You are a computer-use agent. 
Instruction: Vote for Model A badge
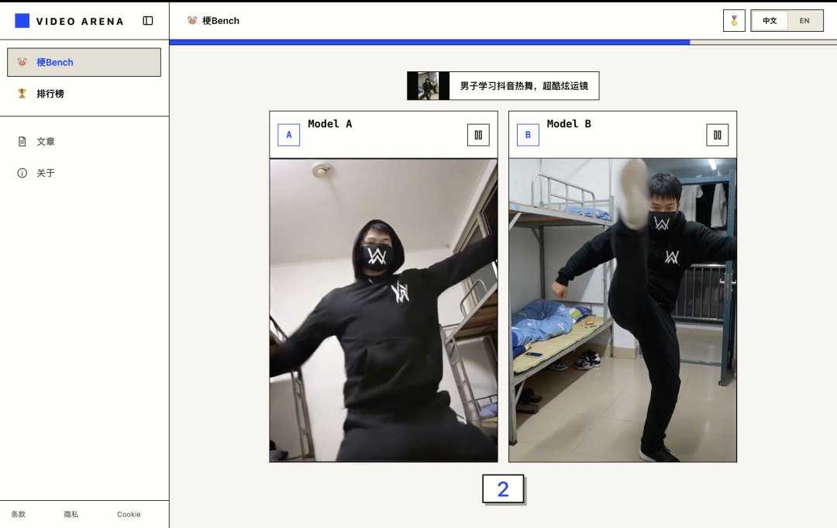(289, 135)
